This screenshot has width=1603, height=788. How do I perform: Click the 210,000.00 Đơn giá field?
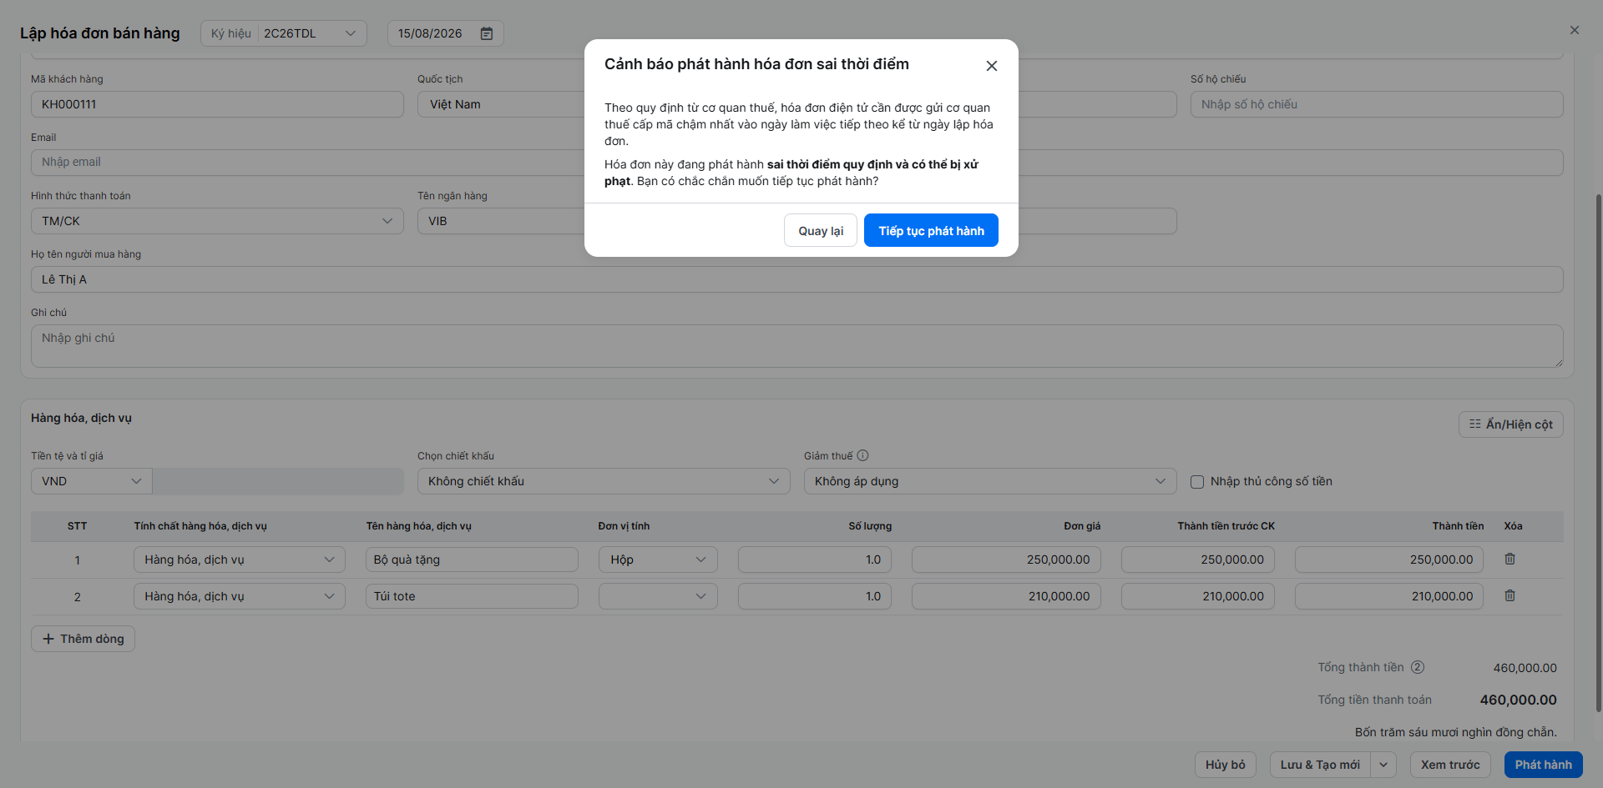(x=1006, y=596)
